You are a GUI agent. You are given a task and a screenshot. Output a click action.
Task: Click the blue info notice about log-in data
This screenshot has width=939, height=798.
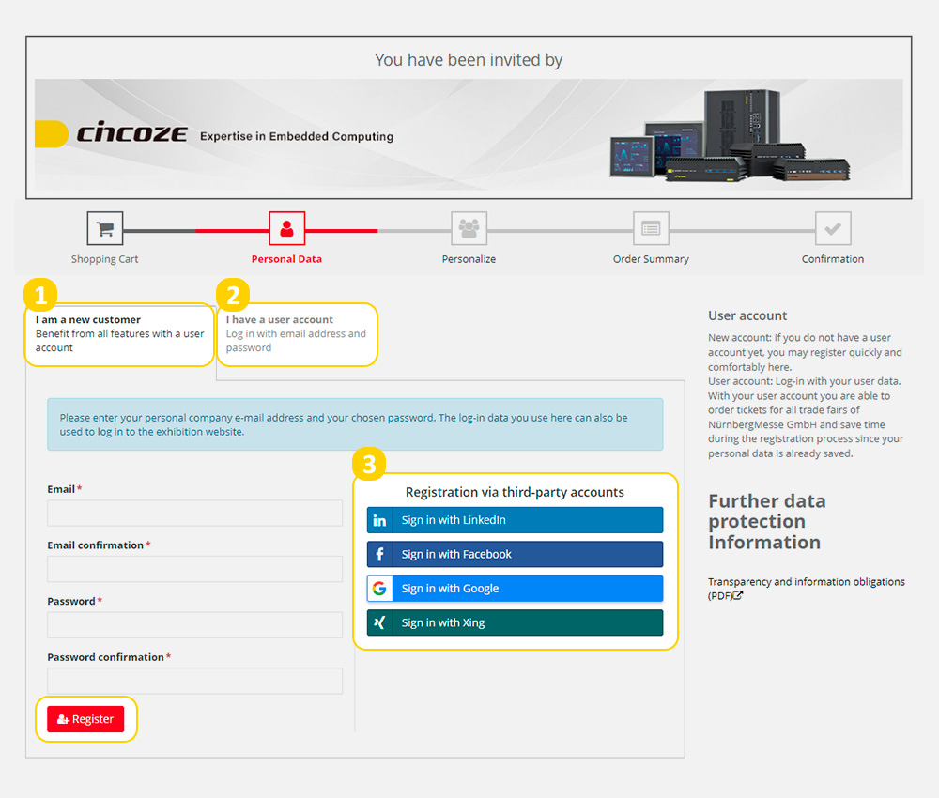pos(355,424)
